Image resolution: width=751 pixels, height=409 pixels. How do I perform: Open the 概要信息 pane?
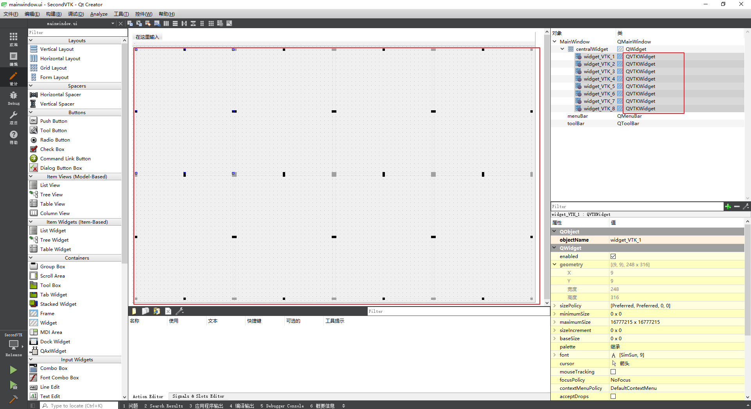click(x=322, y=406)
